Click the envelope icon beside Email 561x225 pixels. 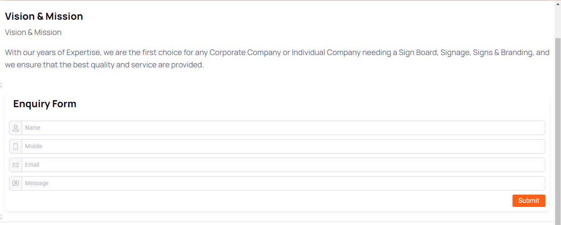point(16,165)
